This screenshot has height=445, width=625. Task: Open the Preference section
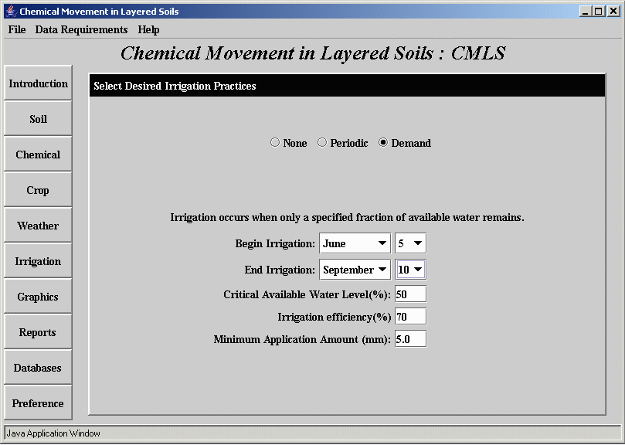[x=39, y=403]
